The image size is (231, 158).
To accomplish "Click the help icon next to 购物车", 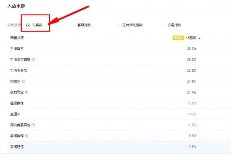I will point(23,82).
